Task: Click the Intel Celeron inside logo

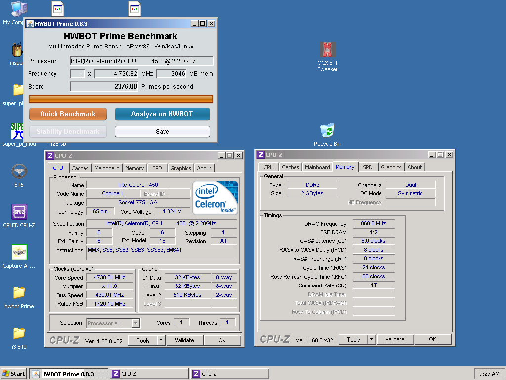Action: (x=215, y=198)
